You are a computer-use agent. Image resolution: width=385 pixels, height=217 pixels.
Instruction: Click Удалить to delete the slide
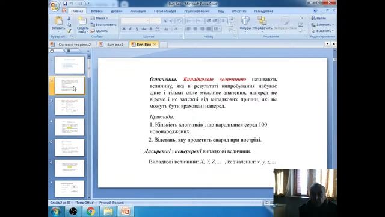click(x=99, y=31)
